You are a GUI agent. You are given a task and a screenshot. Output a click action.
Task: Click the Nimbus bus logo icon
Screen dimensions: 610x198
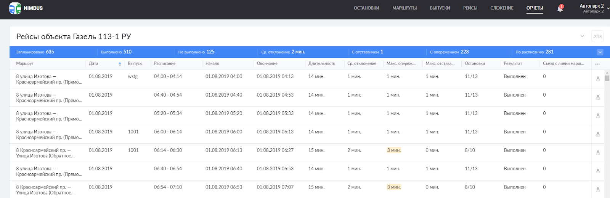15,8
